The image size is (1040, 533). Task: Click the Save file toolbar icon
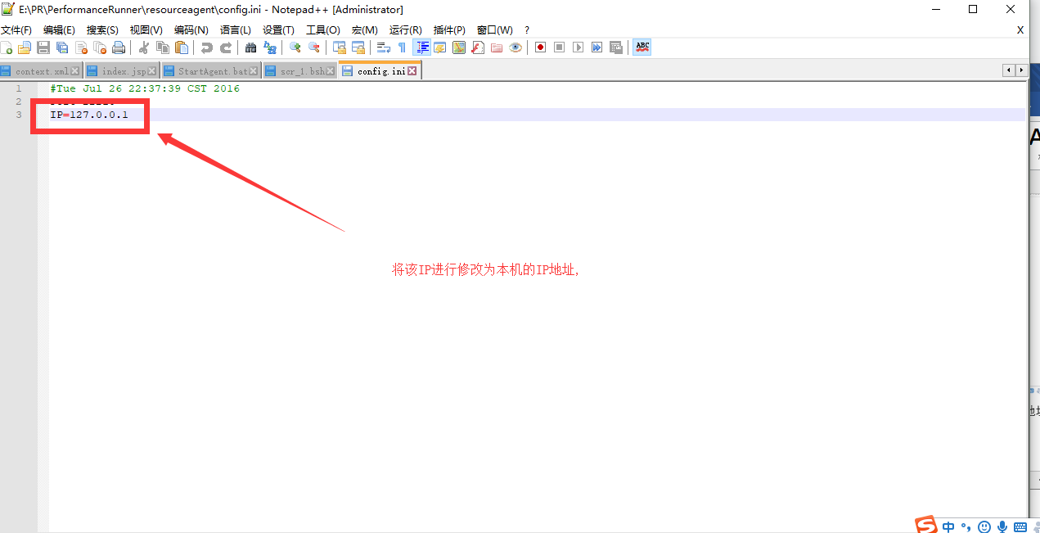coord(43,47)
